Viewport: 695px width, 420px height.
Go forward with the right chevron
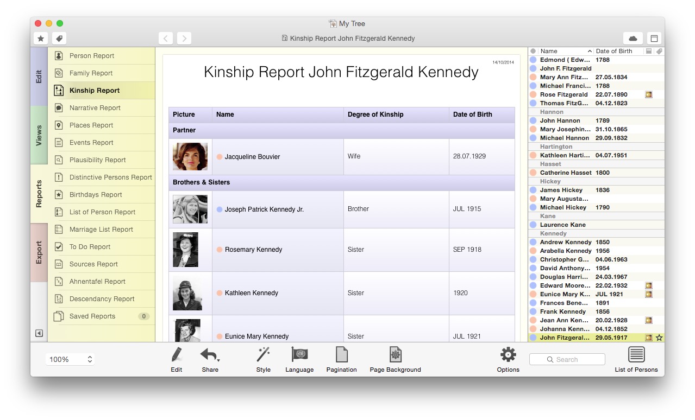point(184,39)
